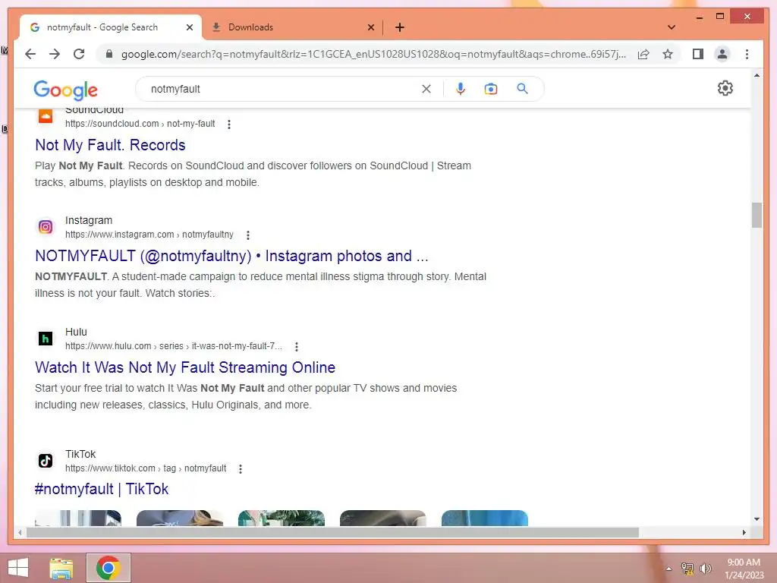Open the third TikTok video thumbnail
This screenshot has width=777, height=583.
[x=281, y=518]
